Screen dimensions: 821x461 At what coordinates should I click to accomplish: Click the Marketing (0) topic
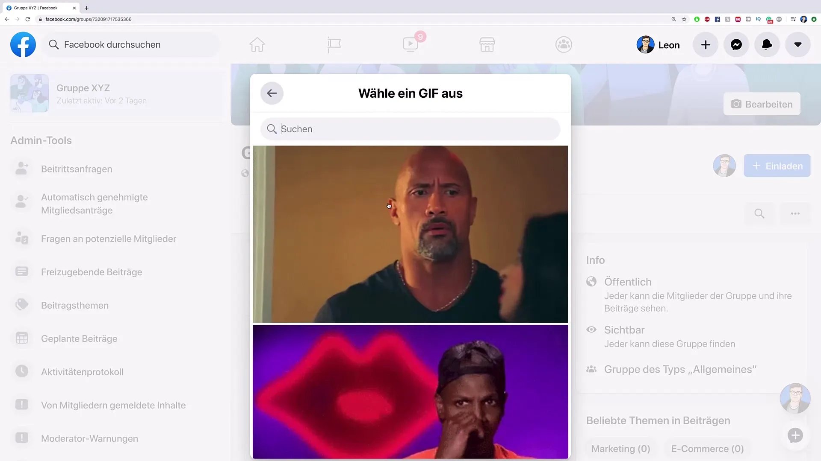pyautogui.click(x=620, y=449)
